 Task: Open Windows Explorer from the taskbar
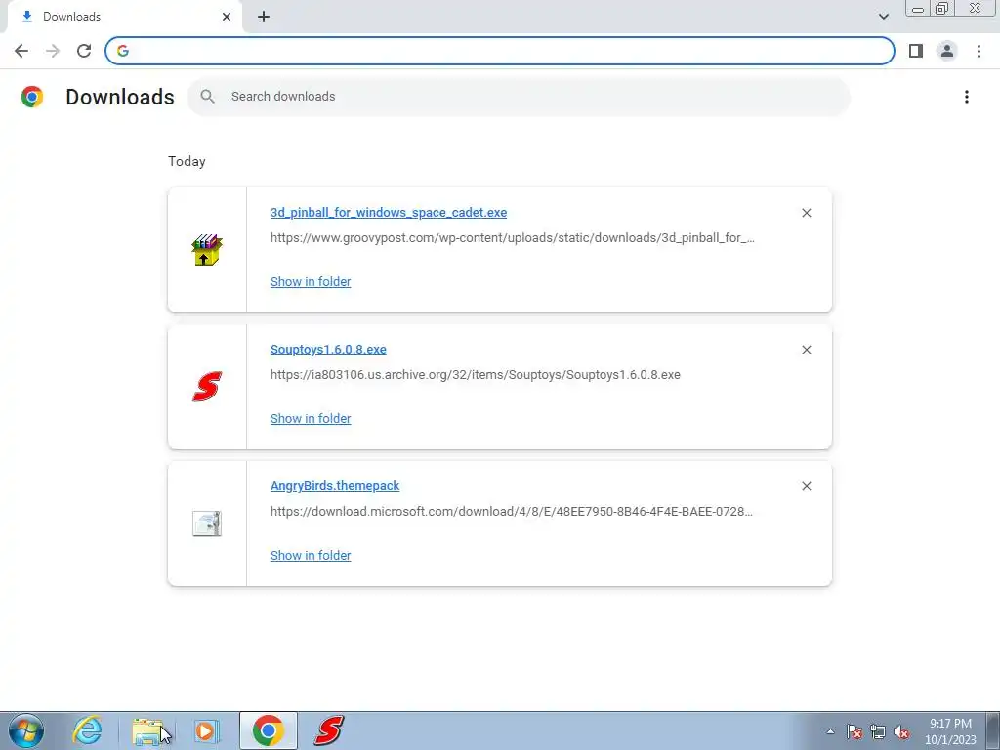pyautogui.click(x=148, y=730)
